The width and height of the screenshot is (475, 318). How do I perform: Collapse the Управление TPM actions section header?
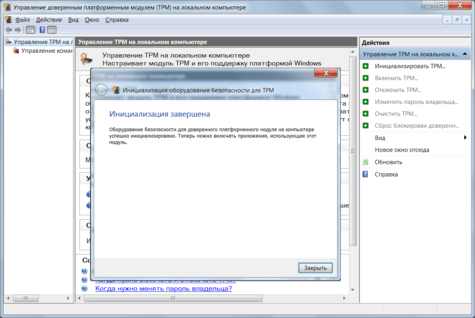[x=464, y=54]
